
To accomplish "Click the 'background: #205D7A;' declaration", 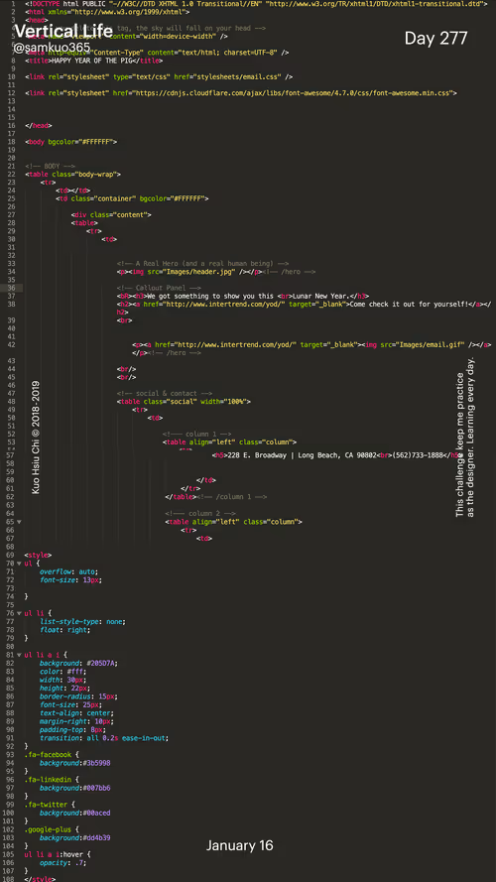I will tap(78, 663).
